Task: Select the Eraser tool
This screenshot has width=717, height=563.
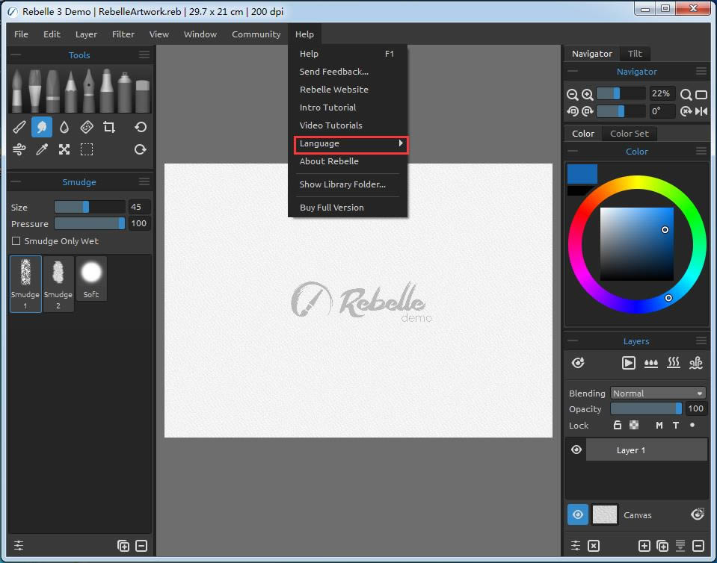Action: coord(143,96)
